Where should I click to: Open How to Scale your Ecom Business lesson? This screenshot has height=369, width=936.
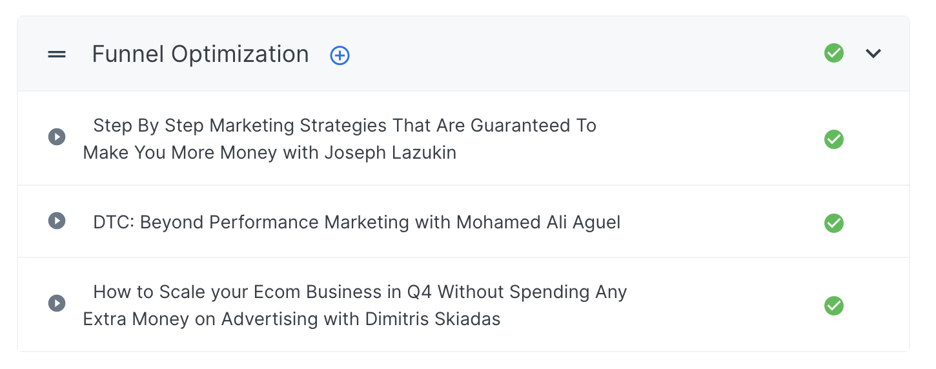pyautogui.click(x=355, y=305)
